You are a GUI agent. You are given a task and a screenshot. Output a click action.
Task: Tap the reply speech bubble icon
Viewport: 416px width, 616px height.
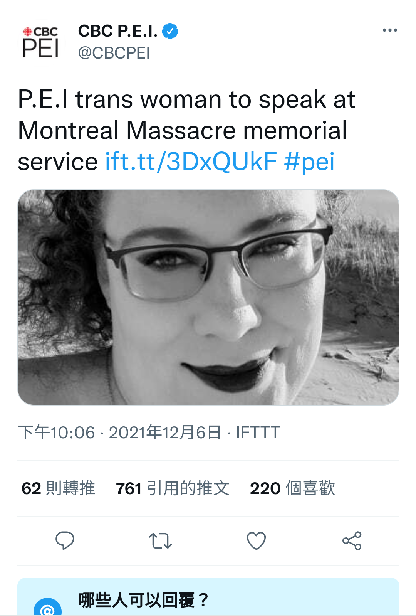[x=65, y=540]
